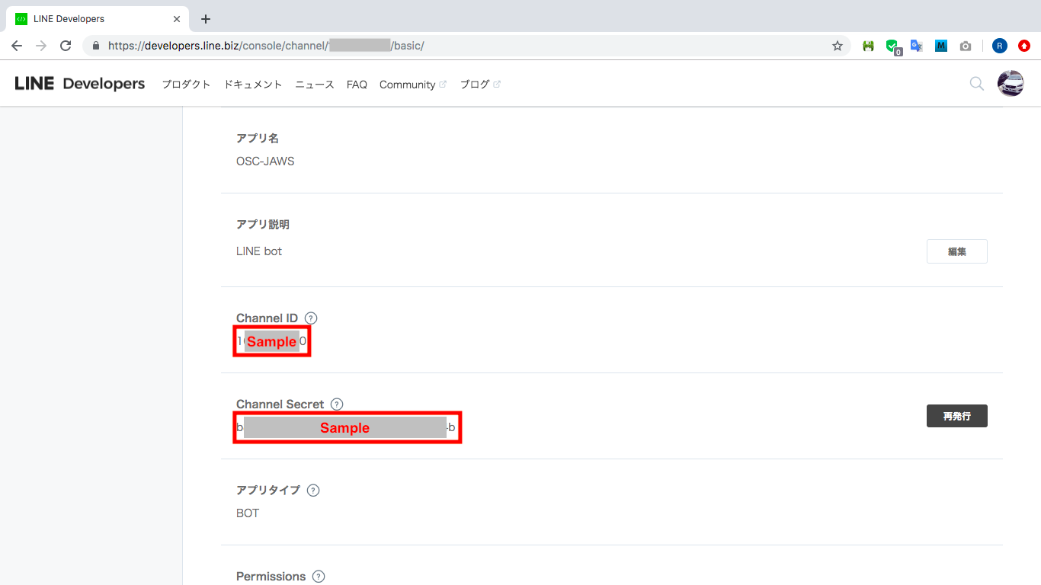Open ニュース page
This screenshot has height=585, width=1041.
click(x=315, y=85)
